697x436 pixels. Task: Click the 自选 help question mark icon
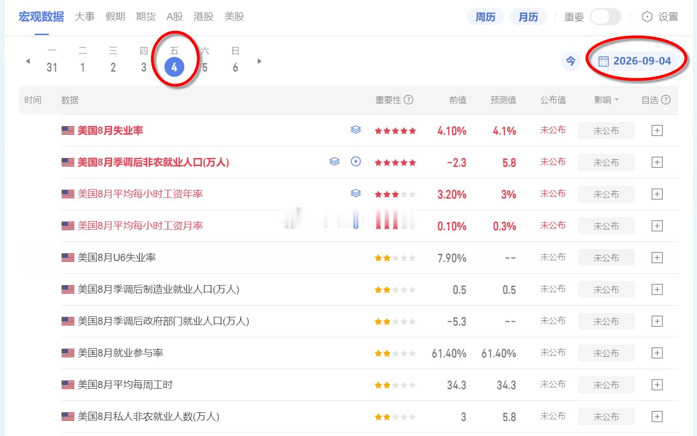click(x=666, y=100)
